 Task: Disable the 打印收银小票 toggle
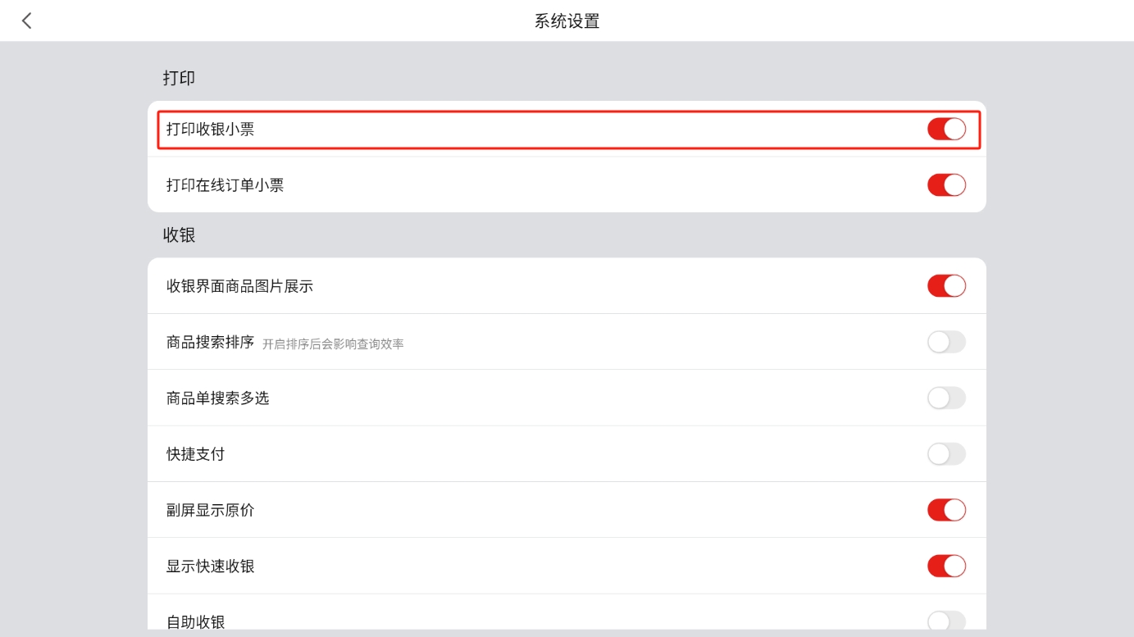(946, 129)
